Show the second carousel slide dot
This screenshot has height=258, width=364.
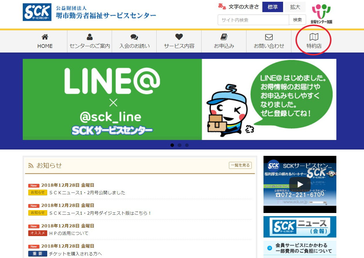click(x=180, y=145)
